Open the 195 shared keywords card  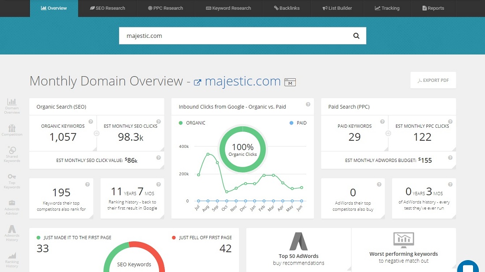tap(61, 198)
